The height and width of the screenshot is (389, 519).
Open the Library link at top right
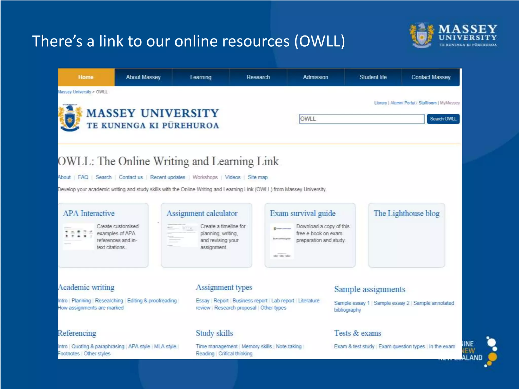click(x=380, y=103)
